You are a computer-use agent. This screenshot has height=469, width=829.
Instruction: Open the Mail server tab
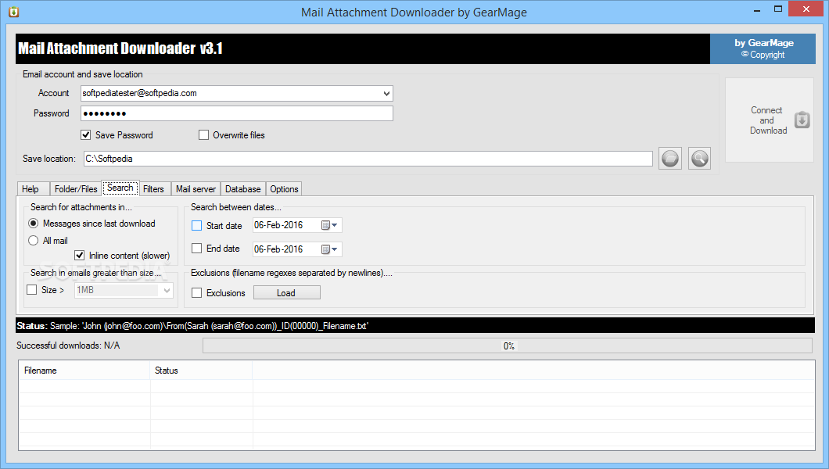pyautogui.click(x=196, y=189)
